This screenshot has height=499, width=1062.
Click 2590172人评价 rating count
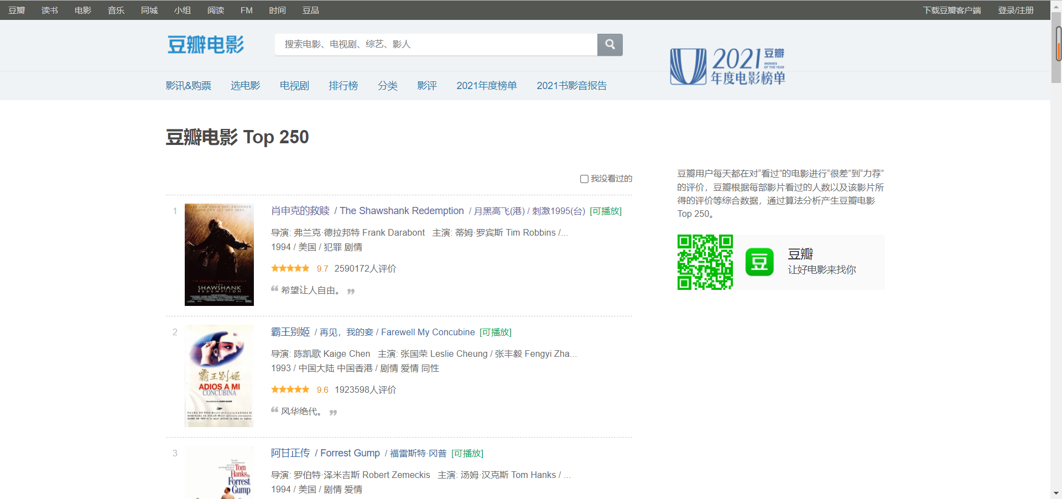[366, 269]
